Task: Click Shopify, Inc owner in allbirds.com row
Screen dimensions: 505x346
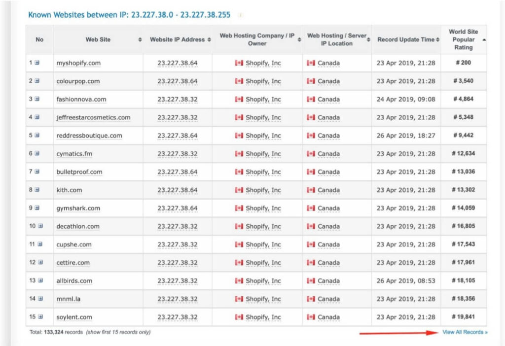Action: [263, 281]
